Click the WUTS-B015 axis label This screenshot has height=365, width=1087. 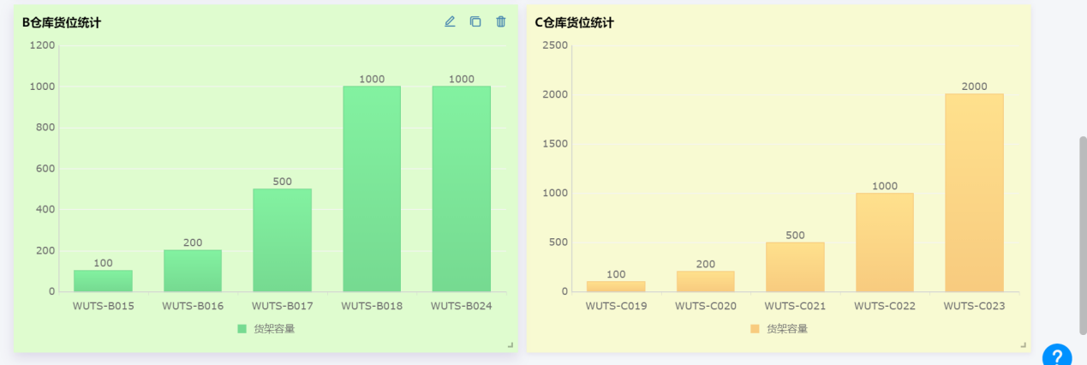pyautogui.click(x=103, y=306)
